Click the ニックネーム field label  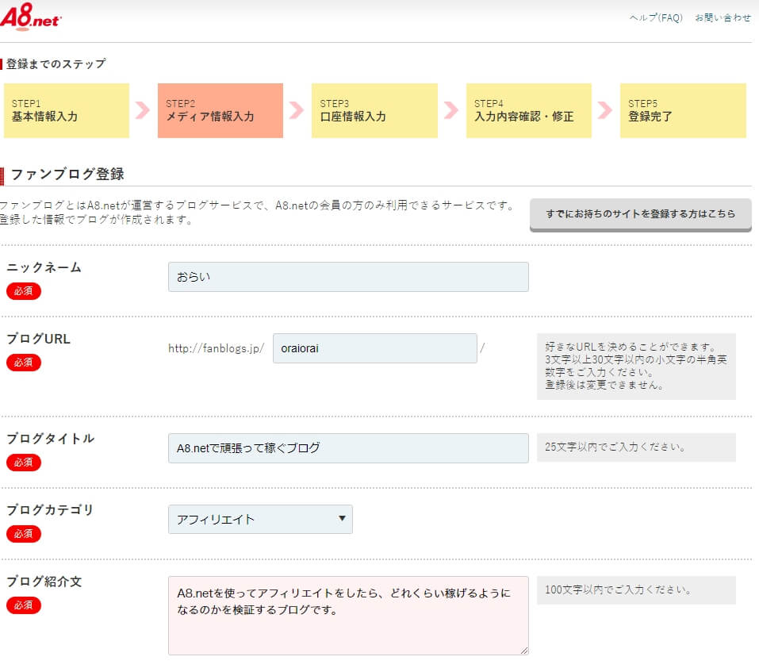click(x=44, y=267)
